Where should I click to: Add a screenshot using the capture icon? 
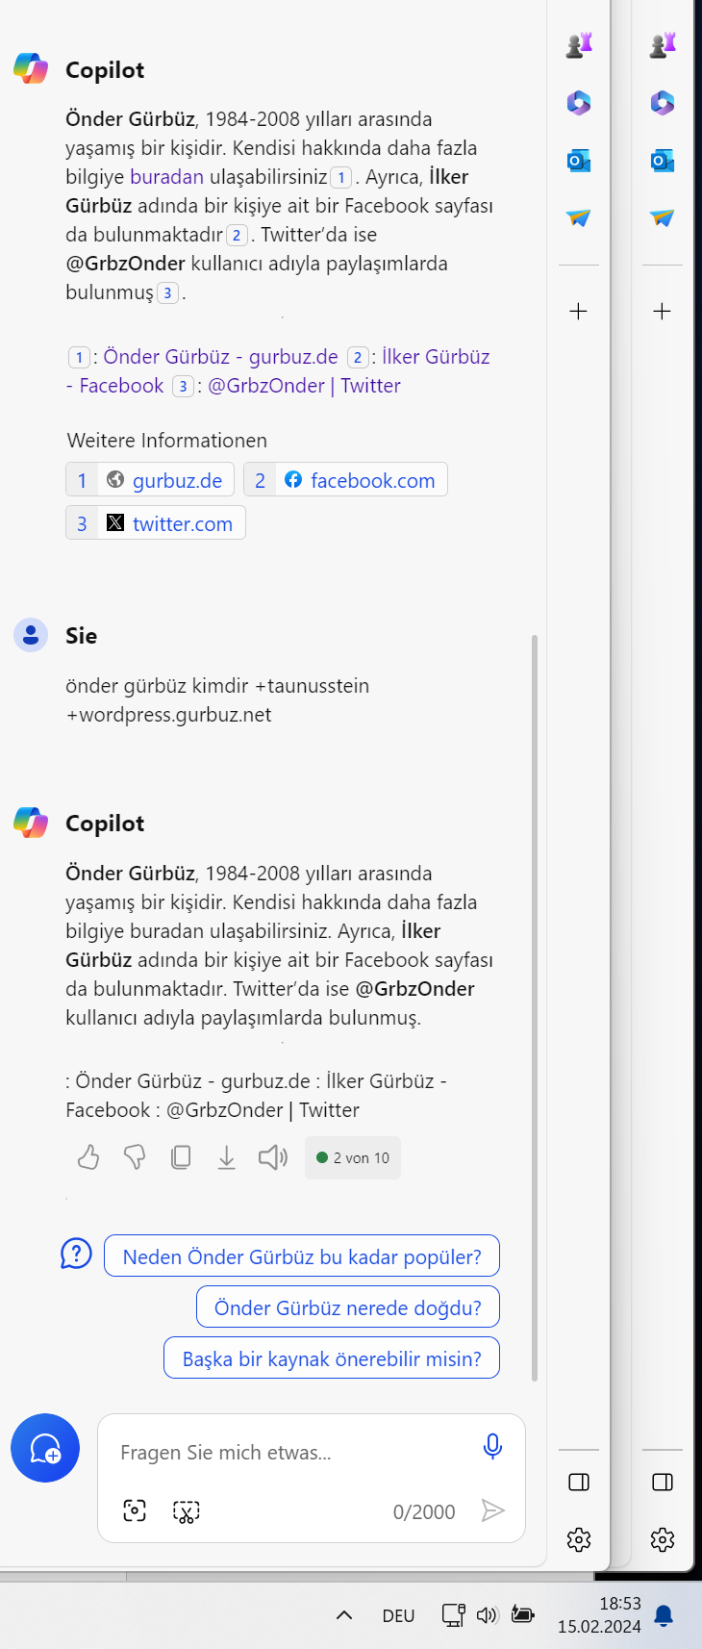[x=135, y=1511]
